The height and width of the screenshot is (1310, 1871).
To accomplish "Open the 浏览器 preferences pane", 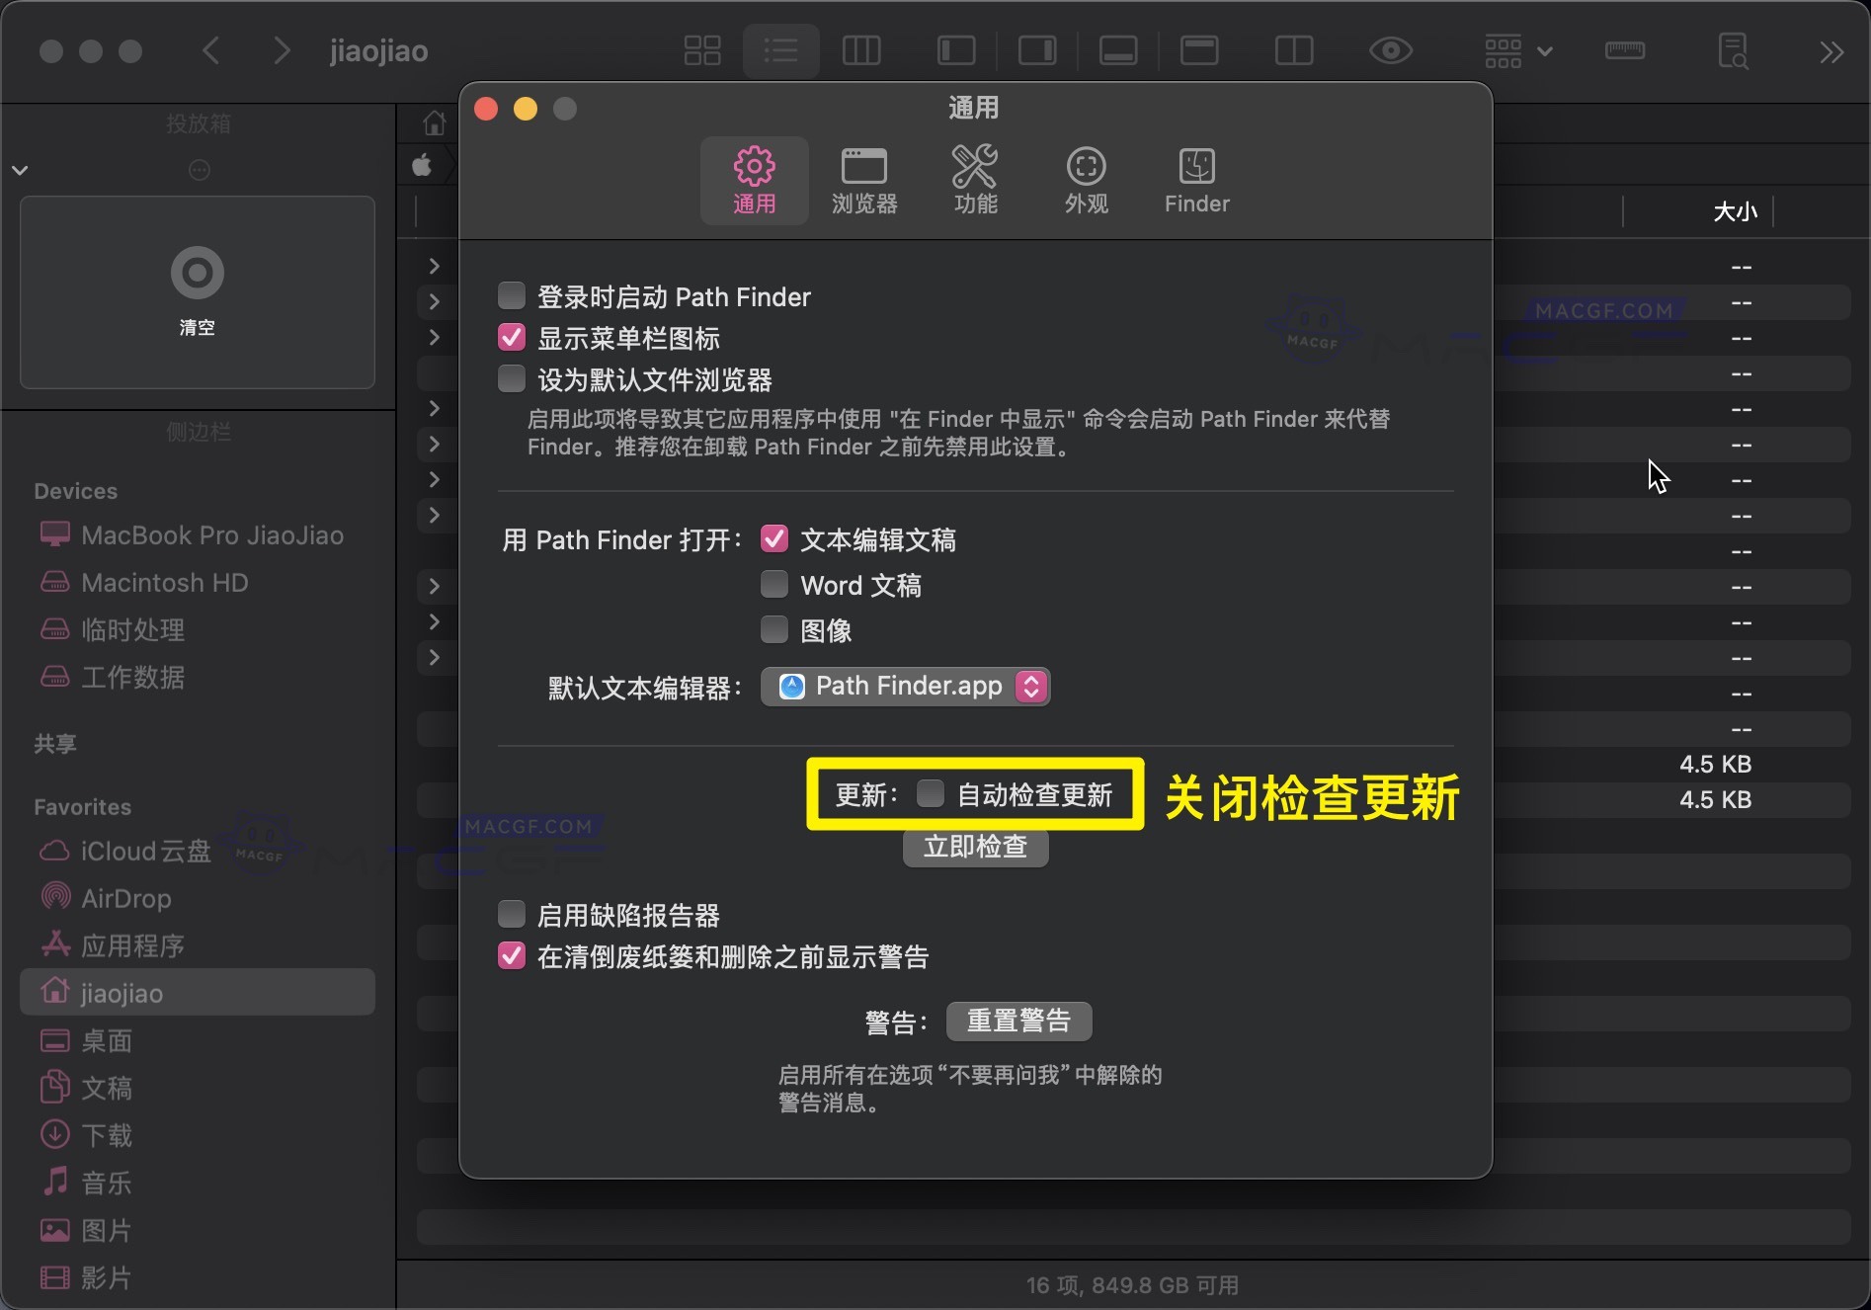I will 863,180.
